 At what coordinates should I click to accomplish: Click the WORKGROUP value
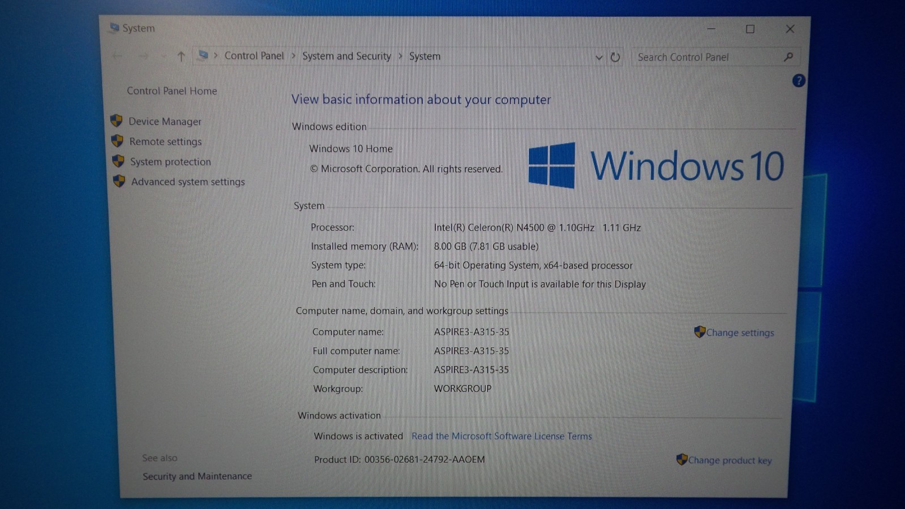463,389
